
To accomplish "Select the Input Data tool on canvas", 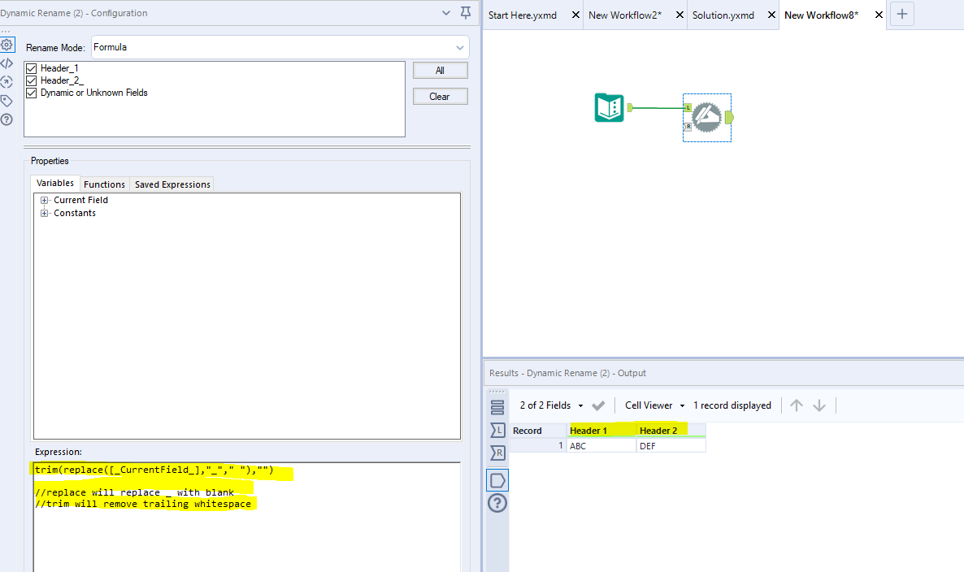I will 609,107.
